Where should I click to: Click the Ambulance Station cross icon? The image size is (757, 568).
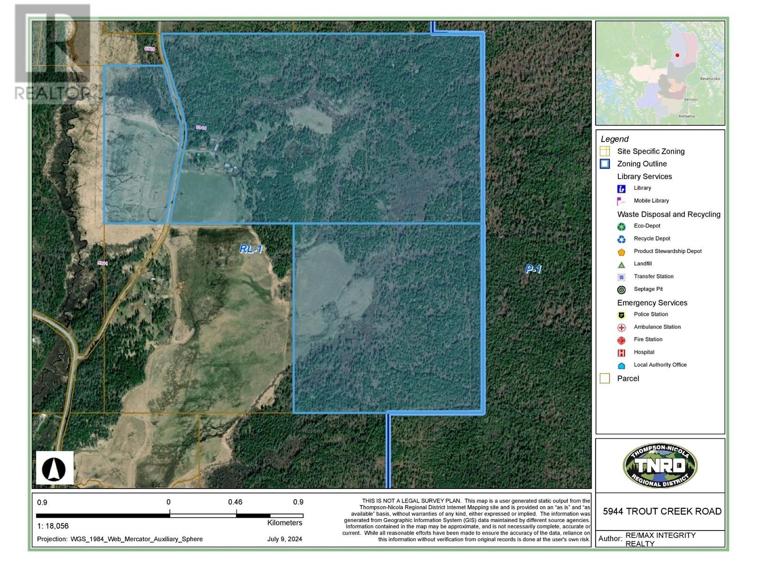621,328
